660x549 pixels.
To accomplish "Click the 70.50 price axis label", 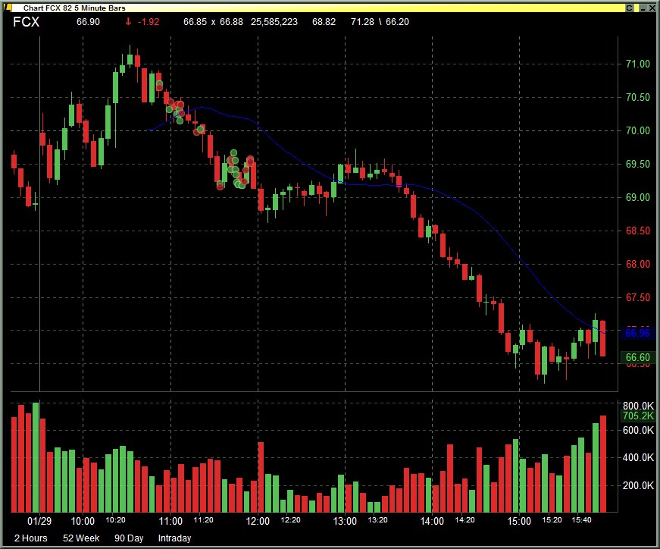I will click(x=638, y=97).
